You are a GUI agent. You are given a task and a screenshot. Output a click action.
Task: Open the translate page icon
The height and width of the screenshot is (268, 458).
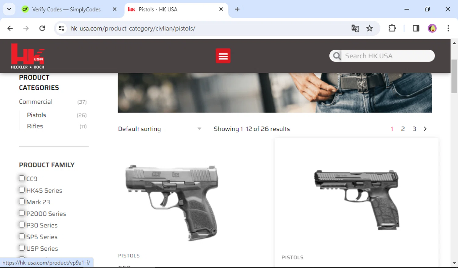(x=355, y=28)
